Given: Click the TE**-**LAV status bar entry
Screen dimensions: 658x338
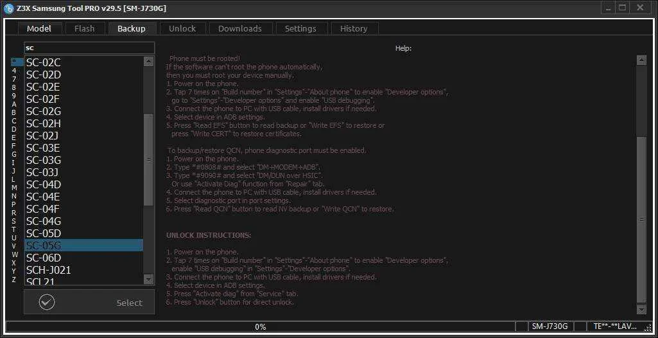Looking at the screenshot, I should tap(615, 326).
